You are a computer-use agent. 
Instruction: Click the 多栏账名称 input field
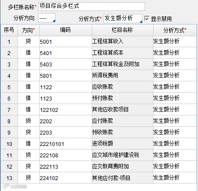pos(91,7)
